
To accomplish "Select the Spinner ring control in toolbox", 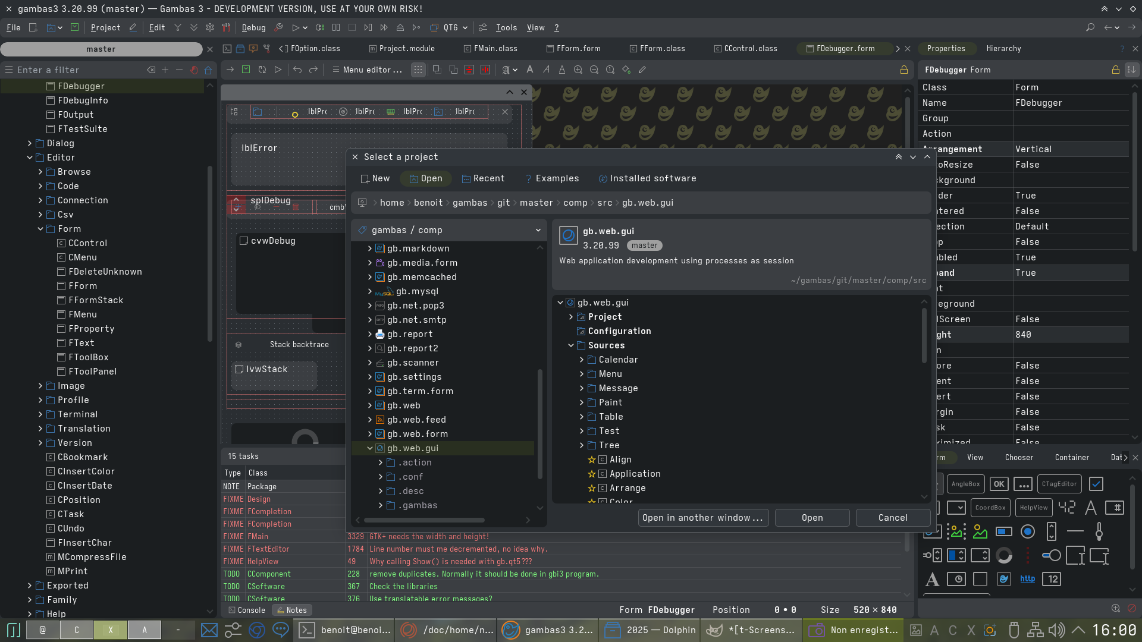I will (1004, 556).
